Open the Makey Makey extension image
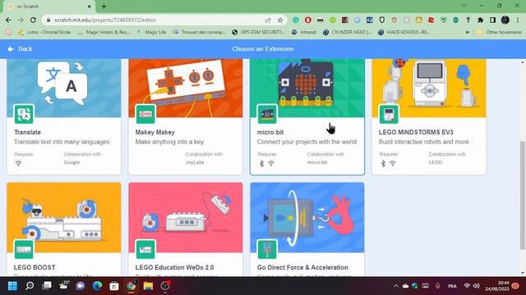Screen dimensions: 526x295 click(x=186, y=88)
